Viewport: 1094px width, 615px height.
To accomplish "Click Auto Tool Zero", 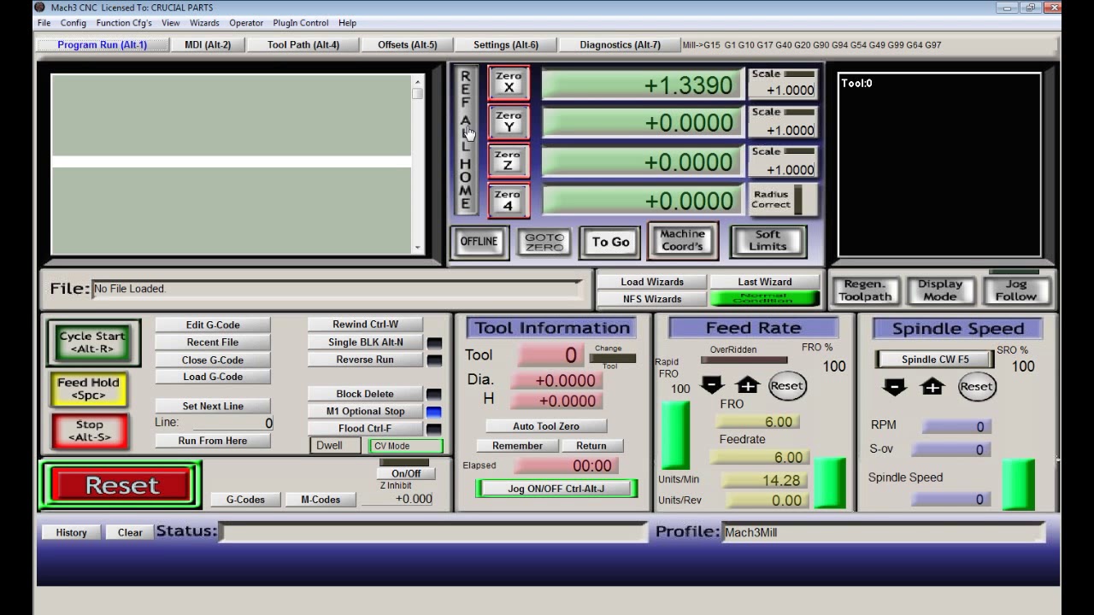I will (546, 426).
